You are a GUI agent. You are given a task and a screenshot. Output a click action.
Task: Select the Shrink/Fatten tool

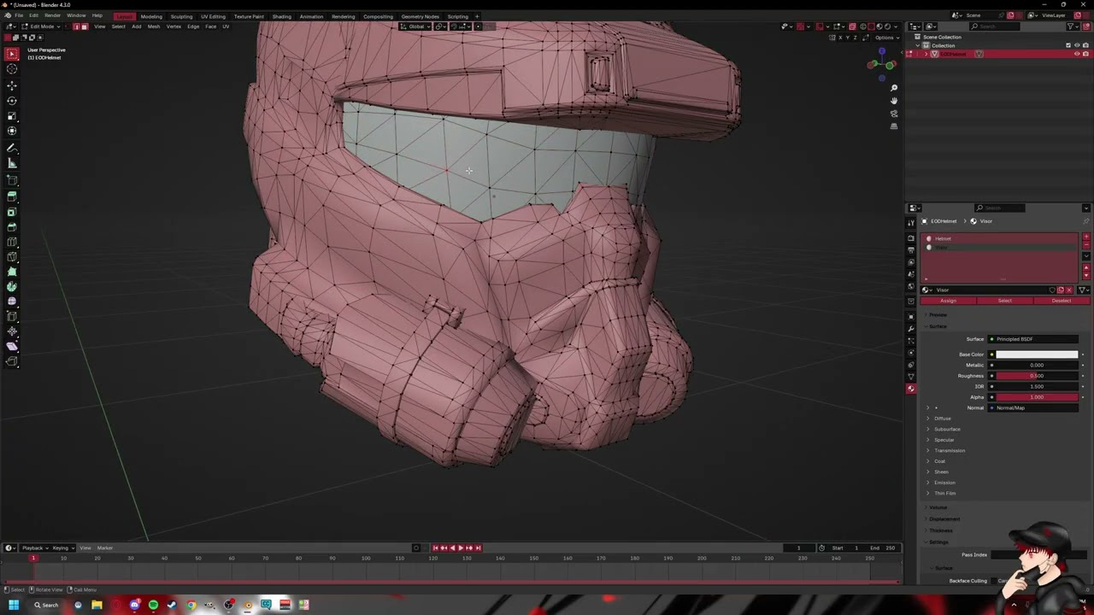click(12, 331)
